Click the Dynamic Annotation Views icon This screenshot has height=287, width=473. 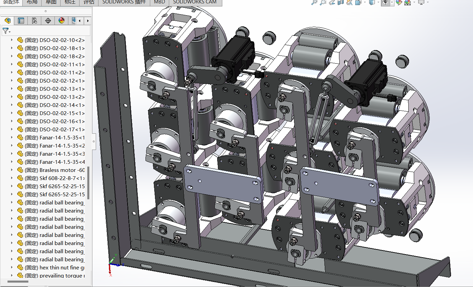click(x=350, y=2)
